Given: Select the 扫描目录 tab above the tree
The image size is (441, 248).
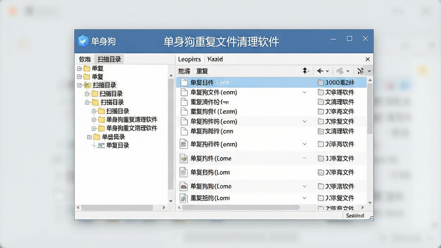Looking at the screenshot, I should click(109, 59).
